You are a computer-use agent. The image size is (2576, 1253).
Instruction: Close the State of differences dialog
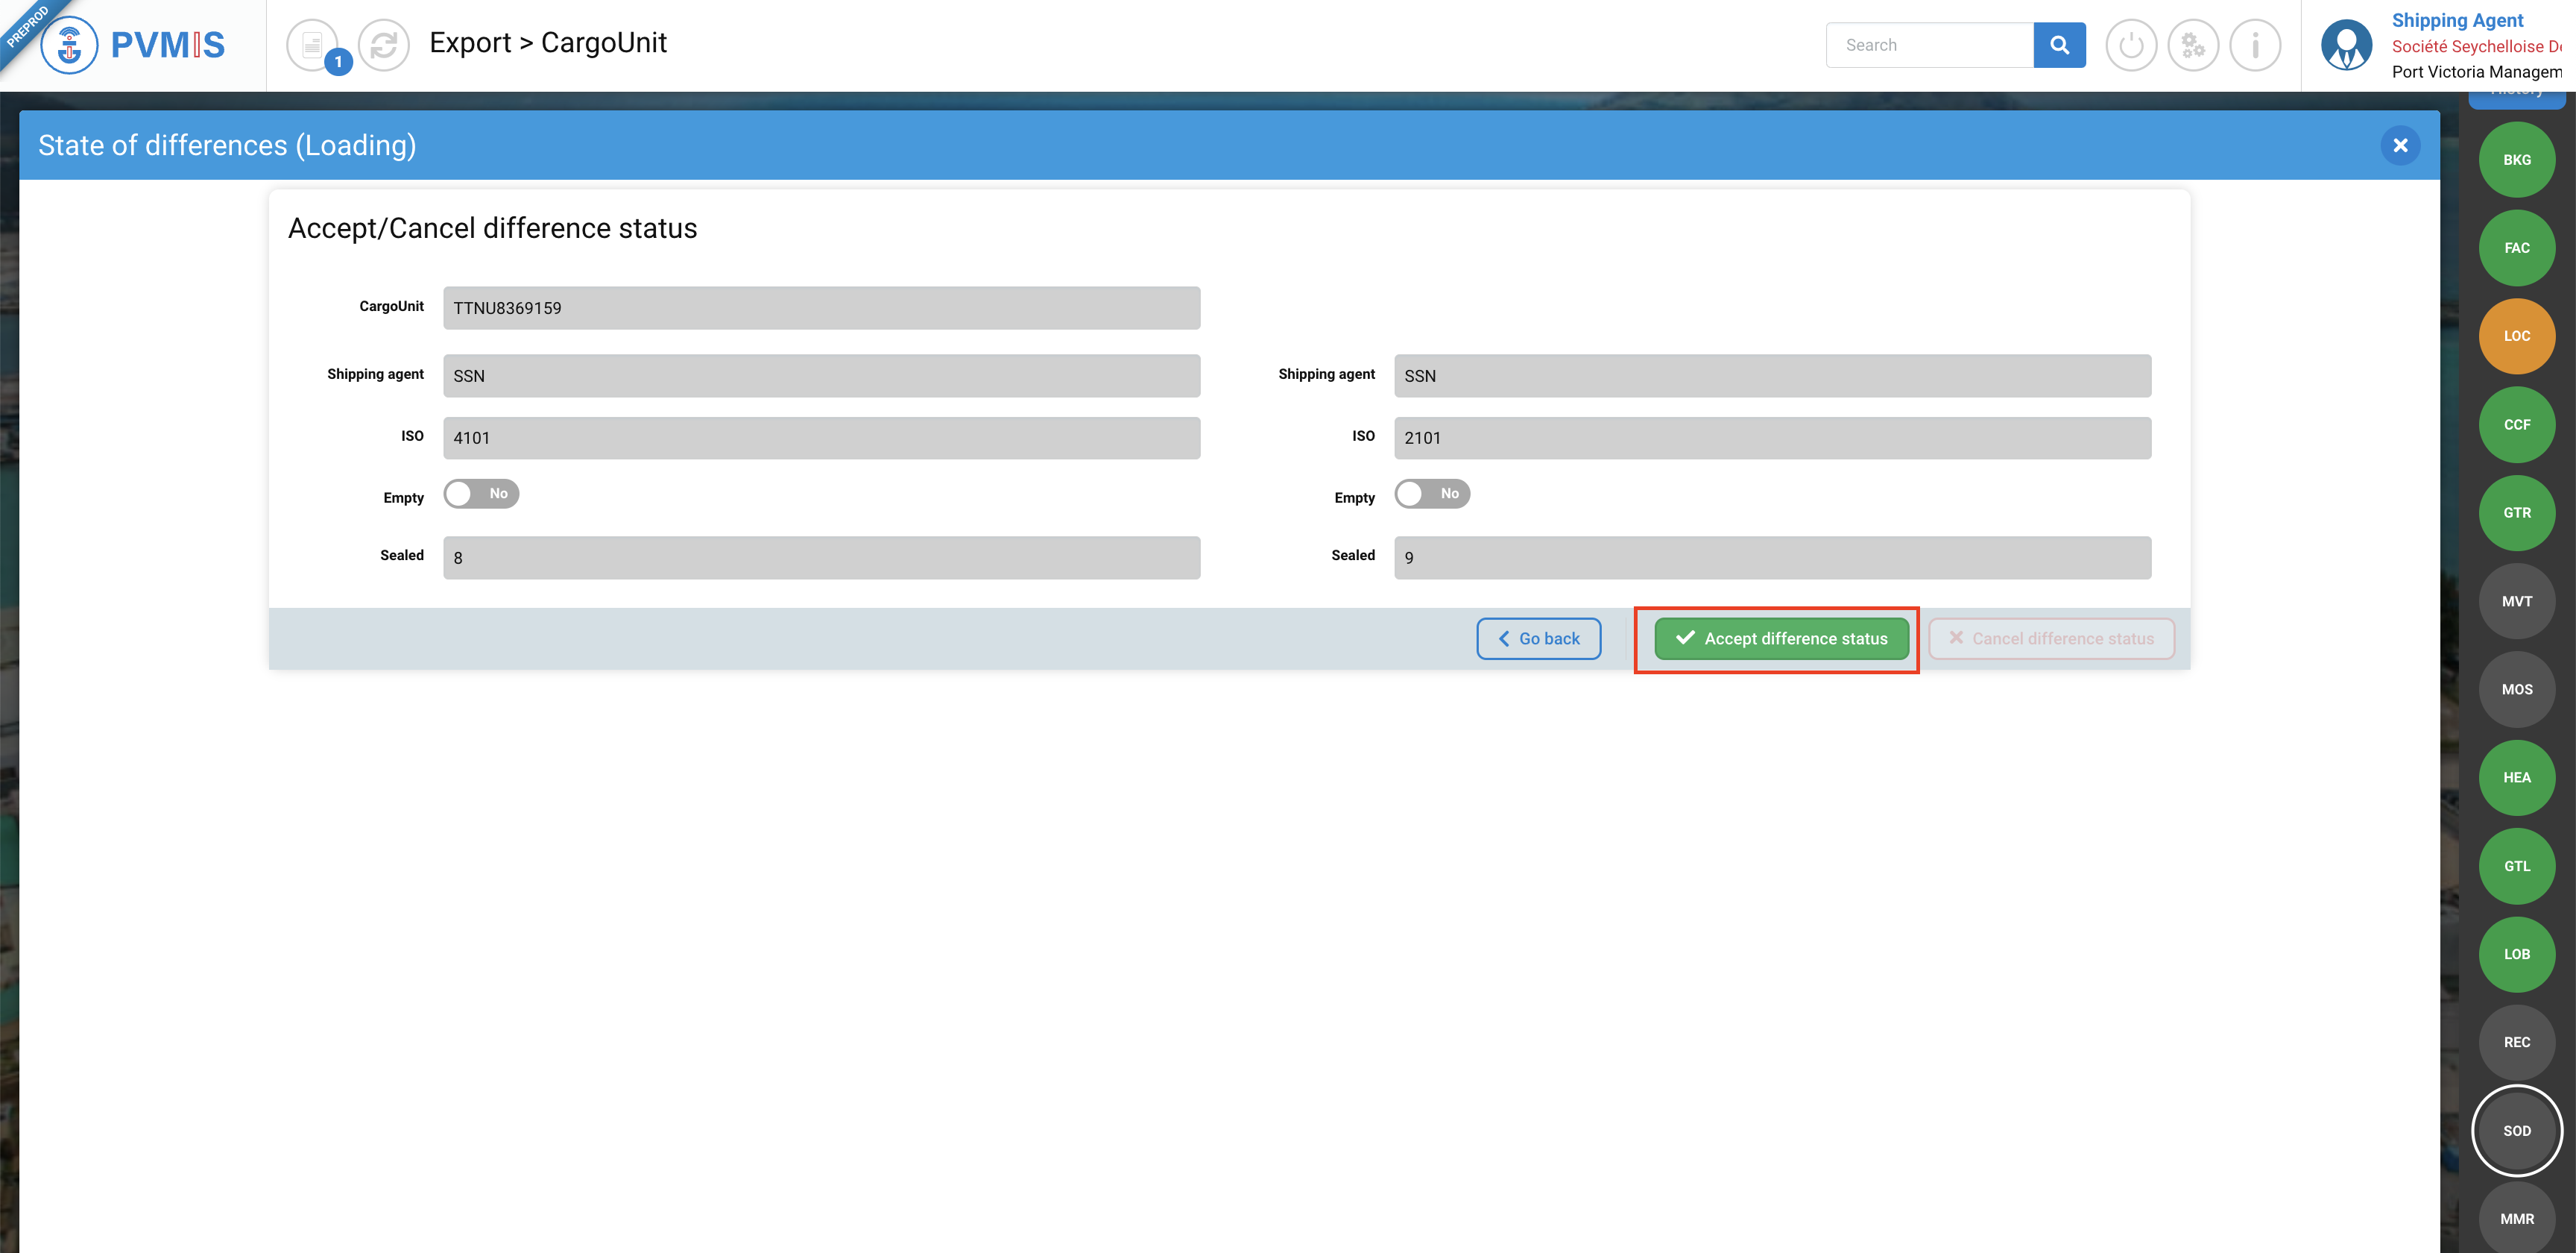tap(2400, 145)
